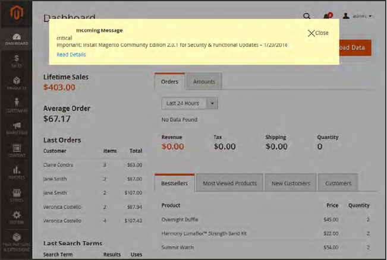The image size is (387, 260).
Task: Close the Incoming Message popup
Action: (x=318, y=33)
